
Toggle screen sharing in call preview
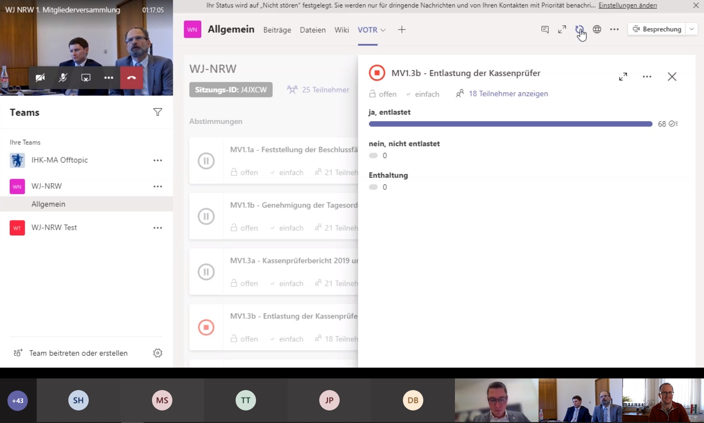(86, 78)
